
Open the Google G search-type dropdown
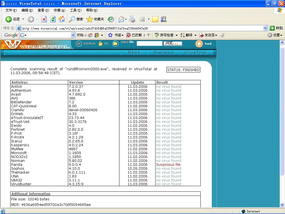coord(25,35)
